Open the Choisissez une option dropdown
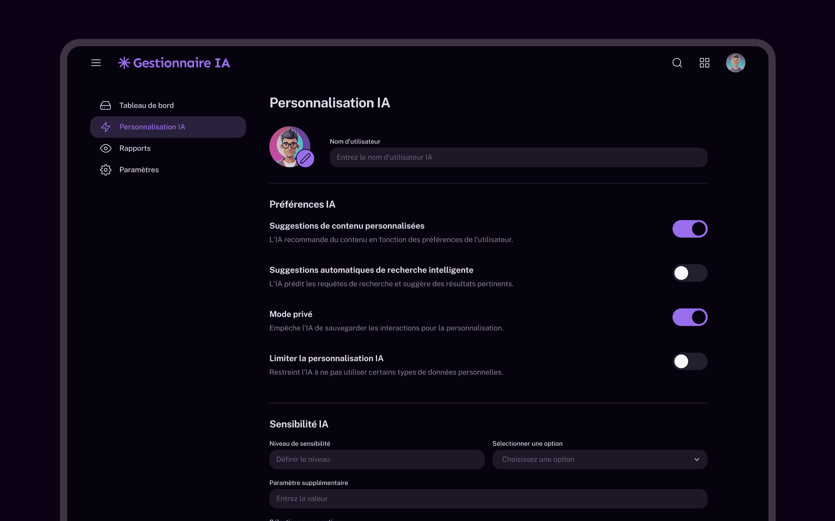This screenshot has width=835, height=521. pos(599,459)
